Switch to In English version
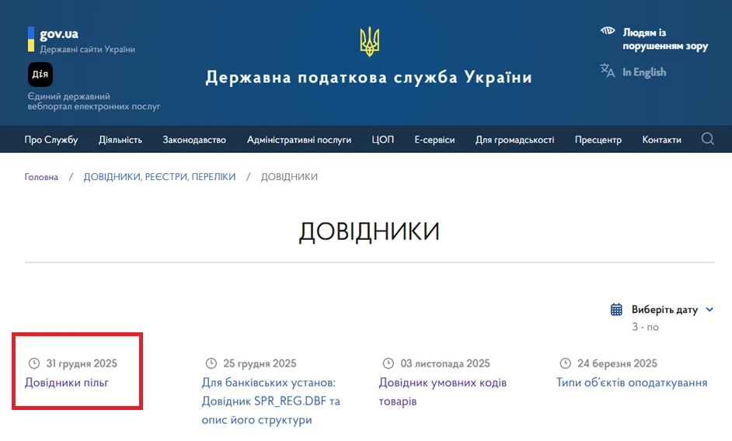 [x=643, y=72]
